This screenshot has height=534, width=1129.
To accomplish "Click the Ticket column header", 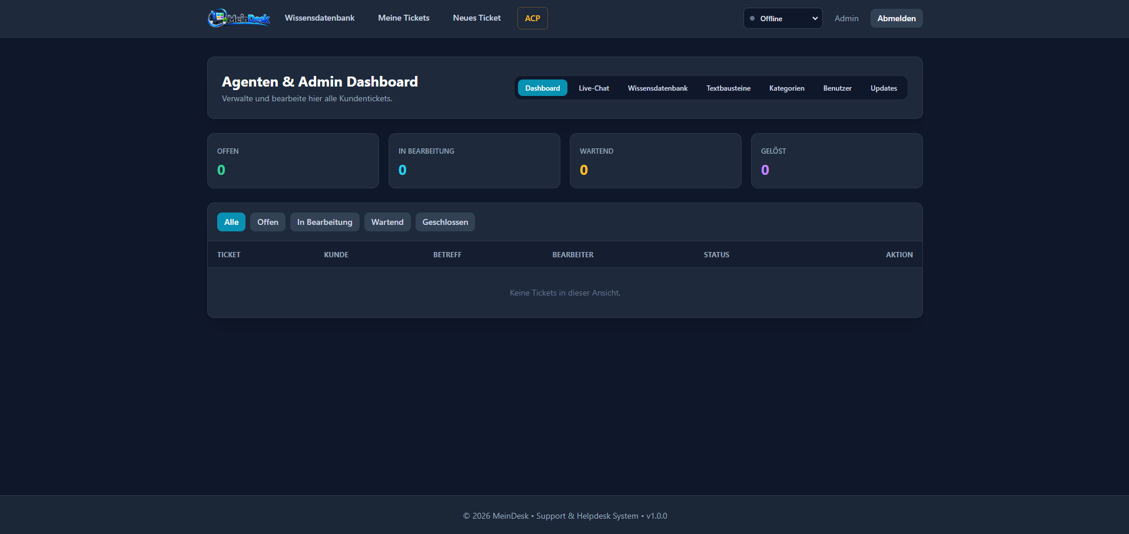I will (x=229, y=255).
